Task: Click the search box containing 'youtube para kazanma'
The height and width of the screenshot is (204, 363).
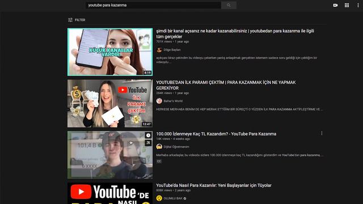Action: [153, 5]
